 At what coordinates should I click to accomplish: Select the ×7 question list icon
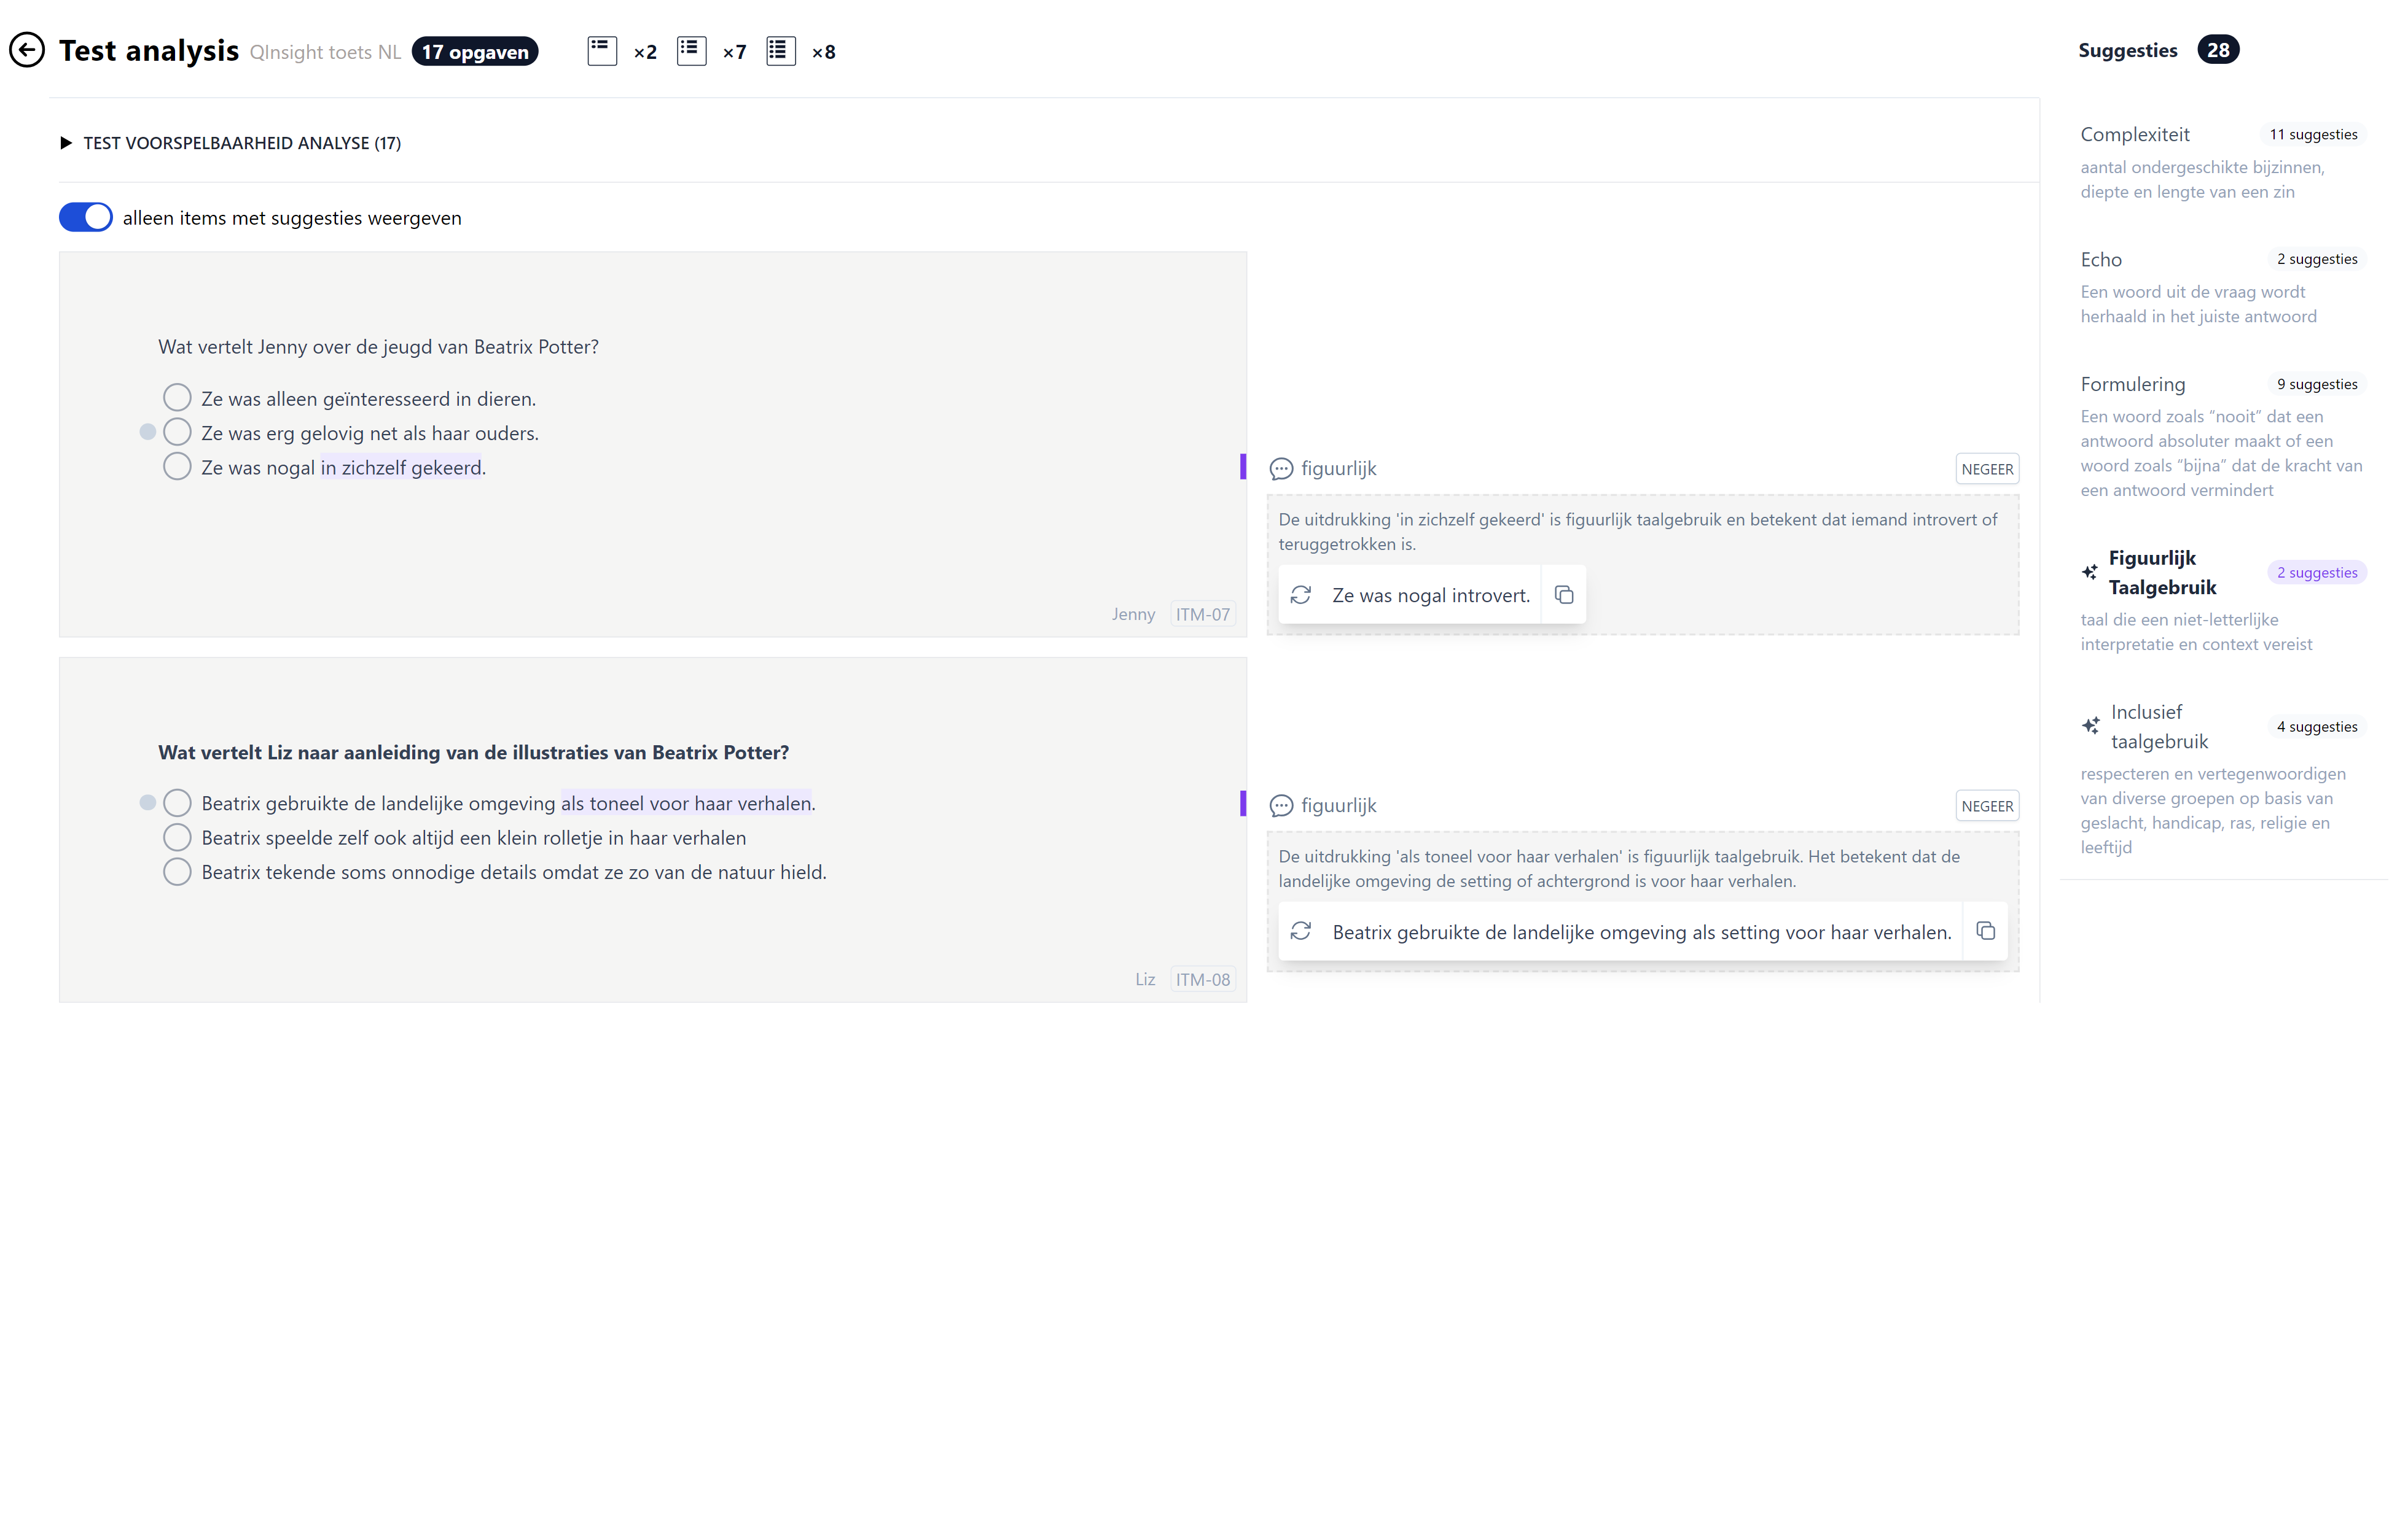[x=691, y=50]
